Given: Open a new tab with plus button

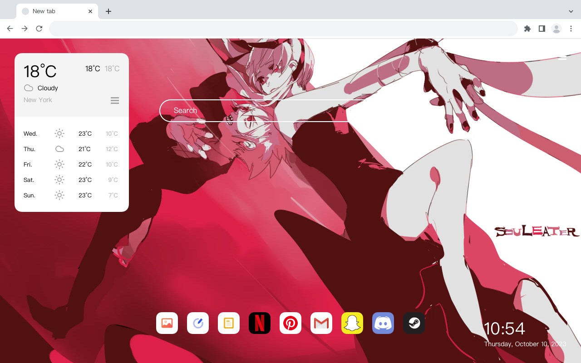Looking at the screenshot, I should click(108, 11).
